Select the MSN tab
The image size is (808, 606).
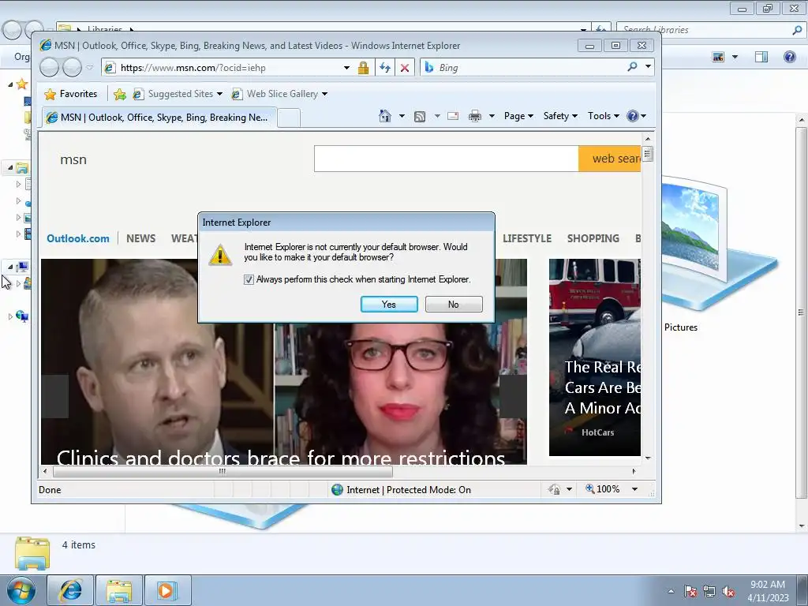point(159,118)
